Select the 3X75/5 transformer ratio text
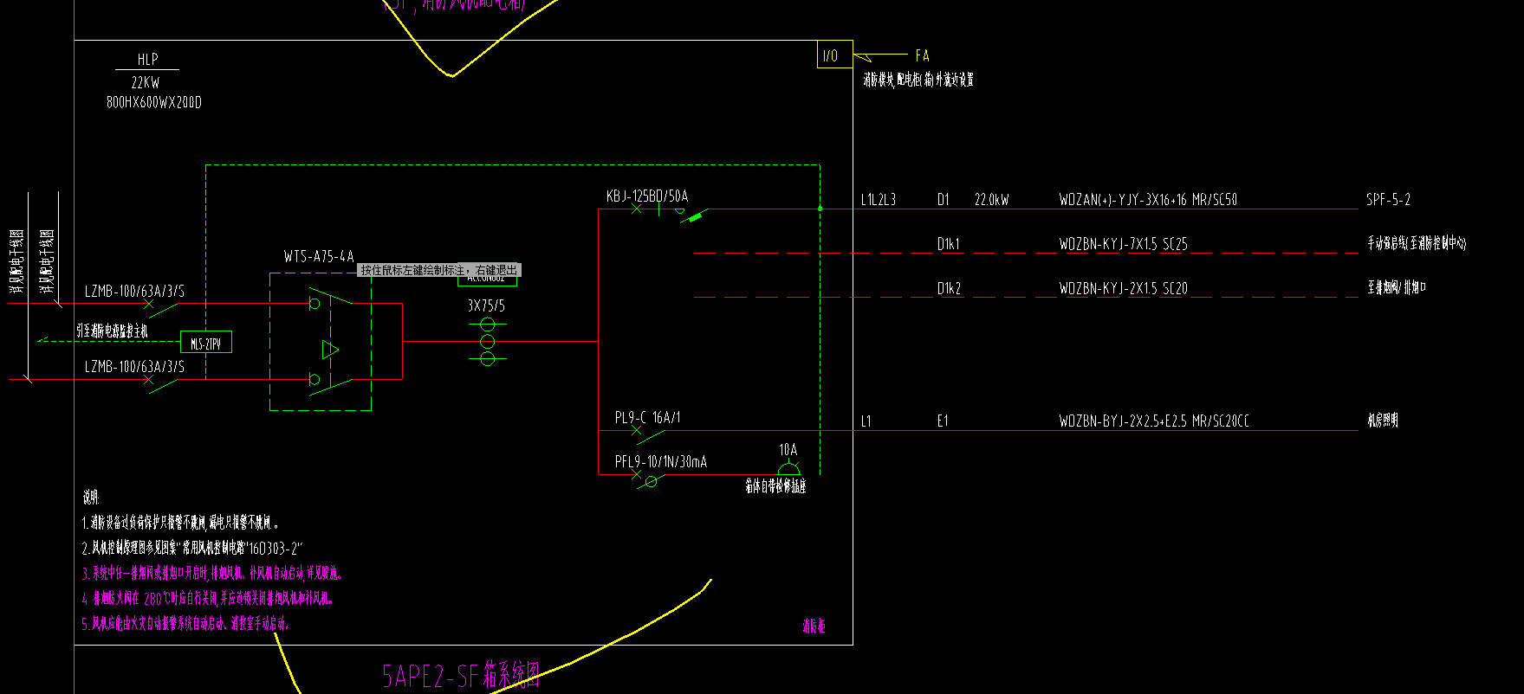The height and width of the screenshot is (694, 1524). pyautogui.click(x=486, y=305)
